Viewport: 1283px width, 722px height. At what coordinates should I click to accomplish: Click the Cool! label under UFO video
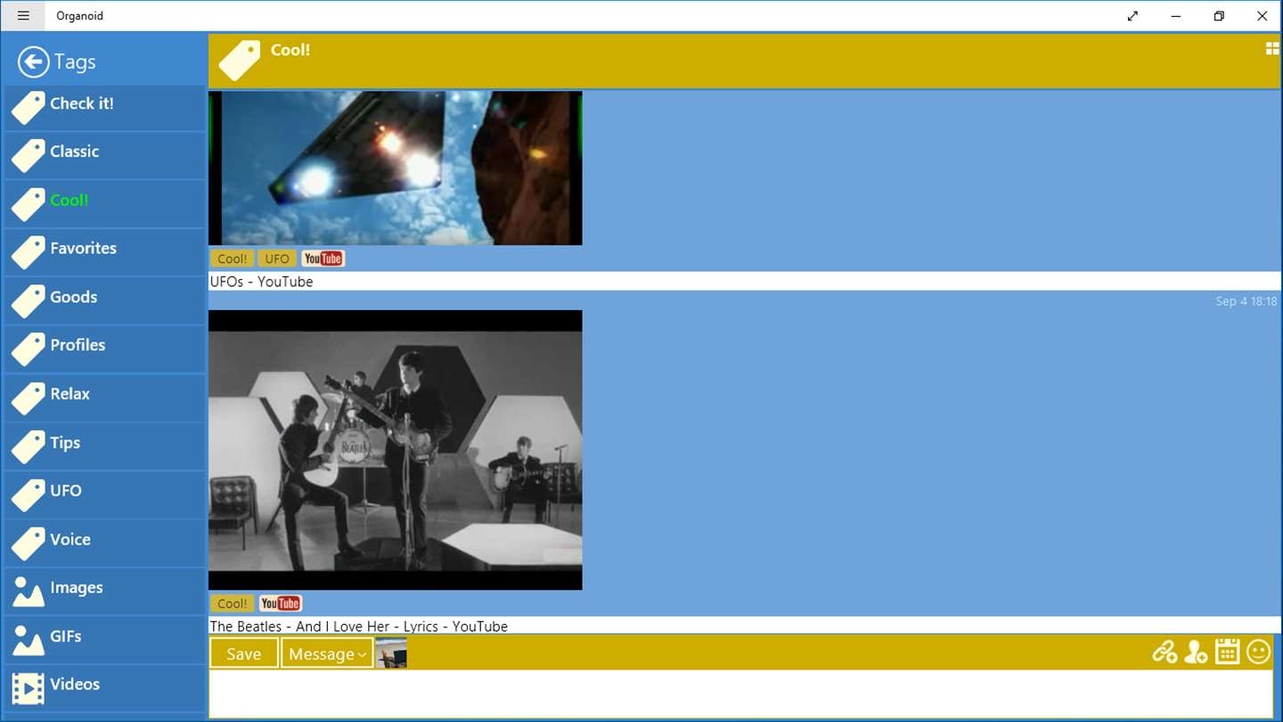[232, 258]
